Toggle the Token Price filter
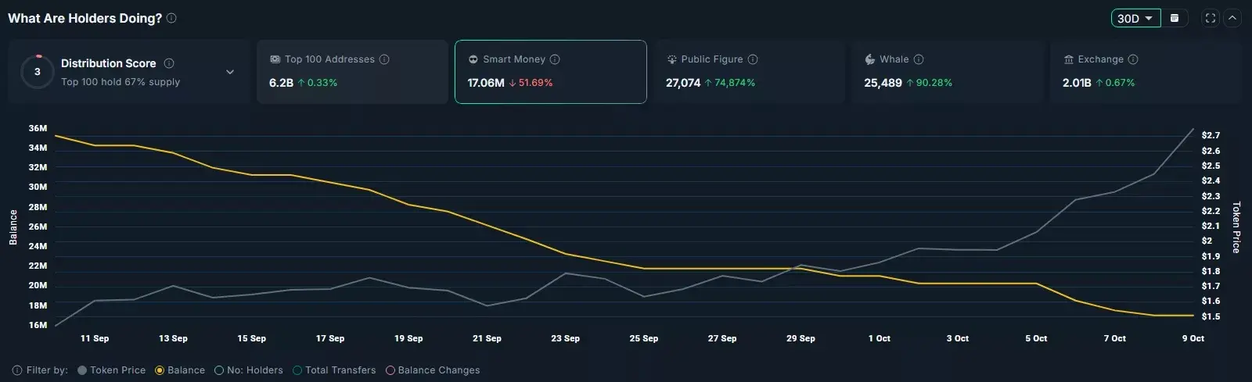Screen dimensions: 1252x382 [111, 370]
